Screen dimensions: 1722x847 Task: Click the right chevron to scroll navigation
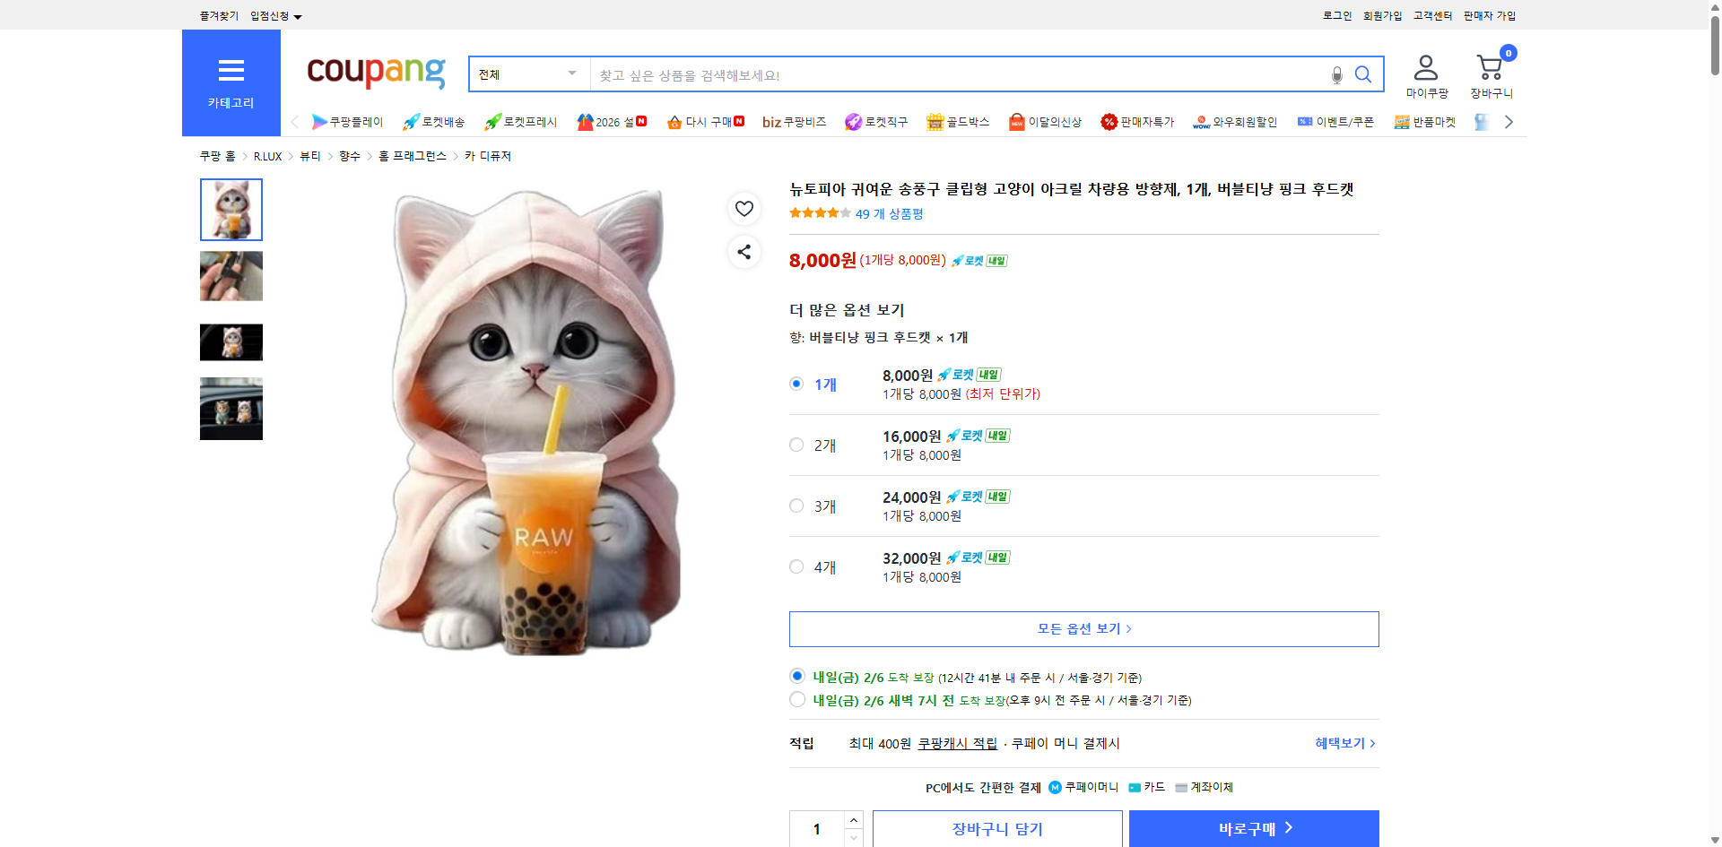1509,121
